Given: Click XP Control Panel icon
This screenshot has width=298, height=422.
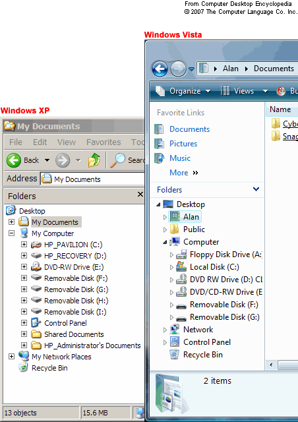Looking at the screenshot, I should (x=36, y=322).
